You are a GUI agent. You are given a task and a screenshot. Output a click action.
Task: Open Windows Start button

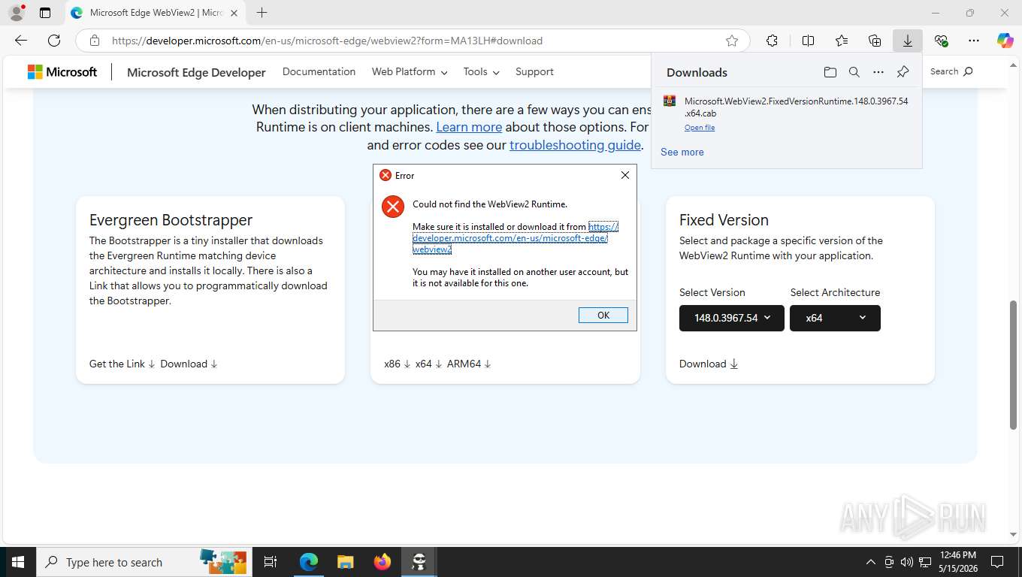[x=18, y=562]
